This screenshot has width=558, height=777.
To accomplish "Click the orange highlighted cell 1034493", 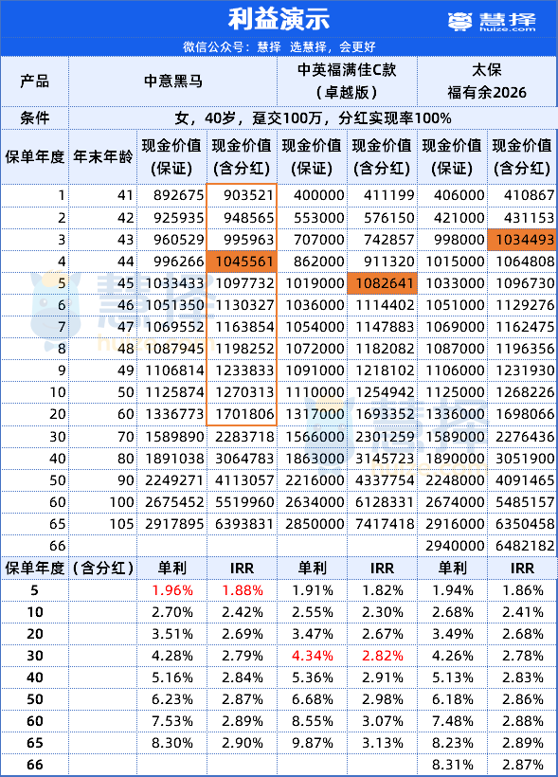I will pos(522,240).
